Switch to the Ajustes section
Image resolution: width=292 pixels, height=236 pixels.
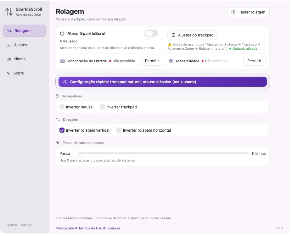click(25, 45)
